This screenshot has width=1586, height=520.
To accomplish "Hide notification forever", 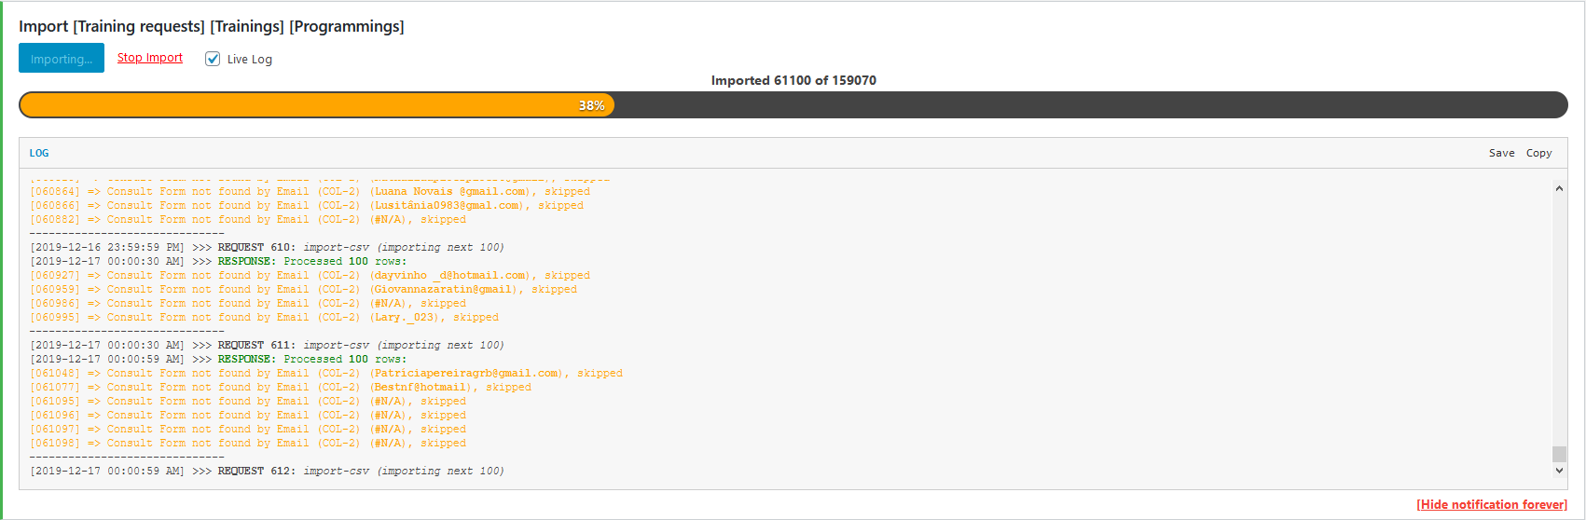I will [x=1492, y=504].
